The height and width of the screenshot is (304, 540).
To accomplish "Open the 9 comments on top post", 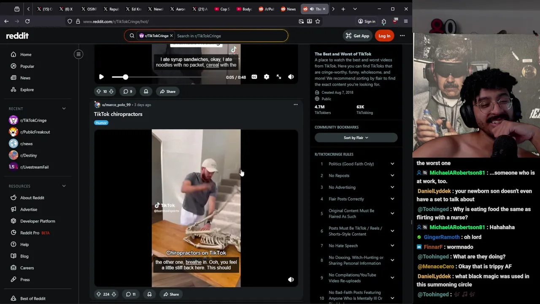I will 127,92.
